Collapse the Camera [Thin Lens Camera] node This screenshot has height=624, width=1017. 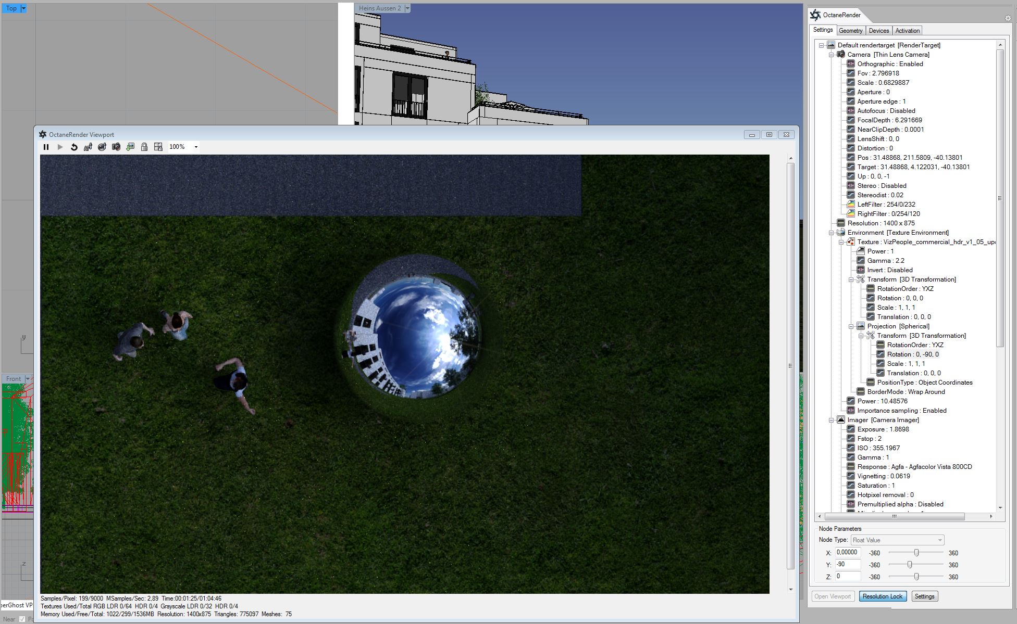[832, 55]
